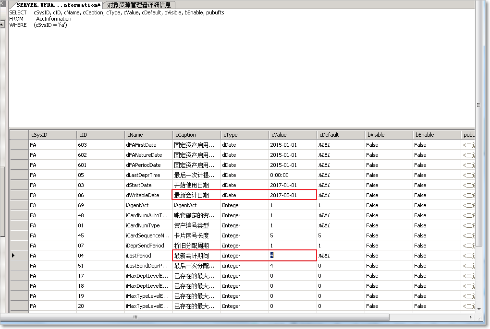Image resolution: width=490 pixels, height=329 pixels.
Task: Click the SQL pane vertical scrollbar grip
Action: click(478, 105)
